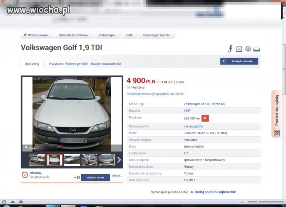Click the red mileage alert icon
This screenshot has height=207, width=286.
click(x=205, y=118)
